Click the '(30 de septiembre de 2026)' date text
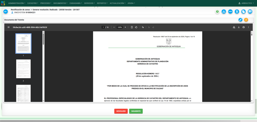Image resolution: width=257 pixels, height=122 pixels. point(147,76)
